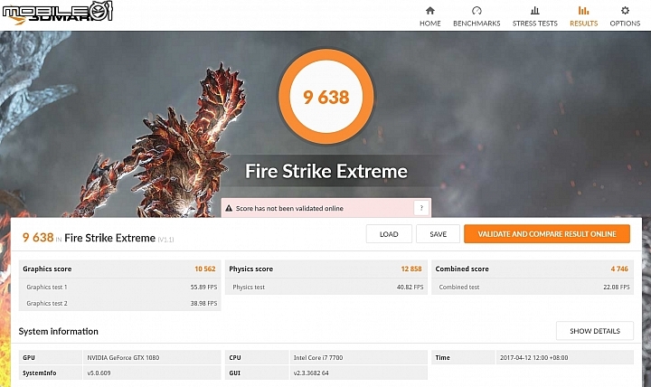The height and width of the screenshot is (387, 651).
Task: Click the Graphics test 2 row
Action: (x=120, y=303)
